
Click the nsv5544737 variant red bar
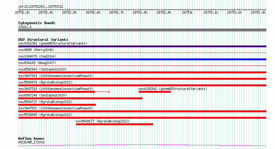[x=57, y=105]
